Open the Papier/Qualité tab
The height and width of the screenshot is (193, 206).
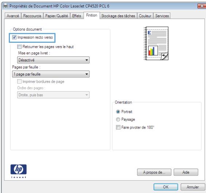click(x=57, y=16)
